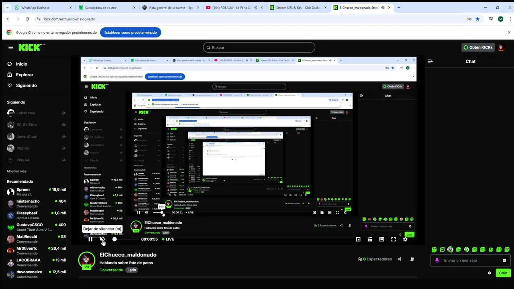Collapse the chat panel with its header icon

click(x=430, y=61)
